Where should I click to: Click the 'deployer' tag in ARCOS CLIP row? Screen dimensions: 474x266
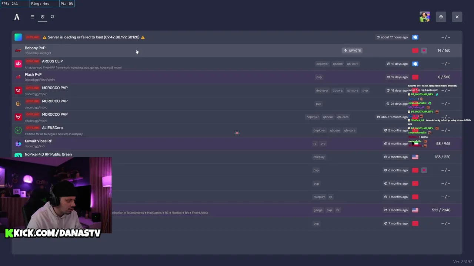click(322, 64)
